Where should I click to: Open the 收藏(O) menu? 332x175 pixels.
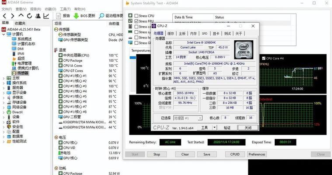(x=50, y=9)
